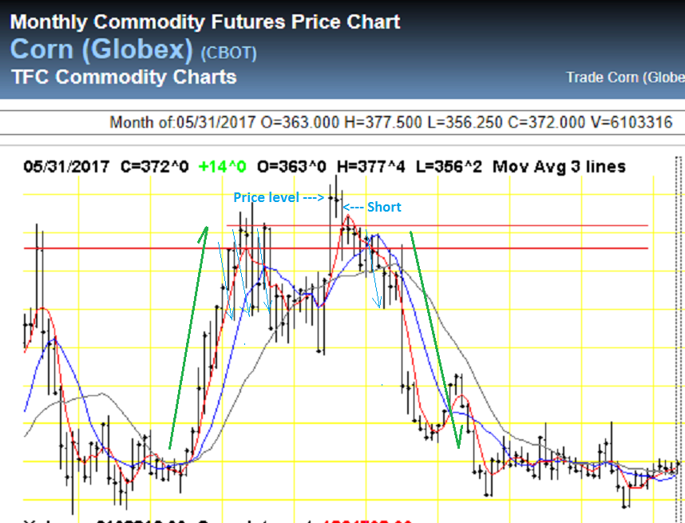Click 'O=363.000' in the month info bar
The image size is (685, 523).
point(299,122)
